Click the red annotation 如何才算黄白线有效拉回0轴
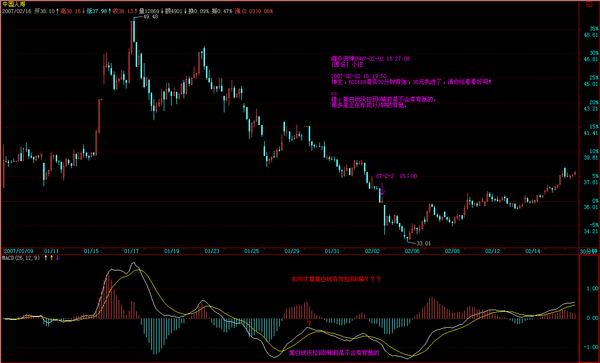600x363 pixels. pos(335,279)
